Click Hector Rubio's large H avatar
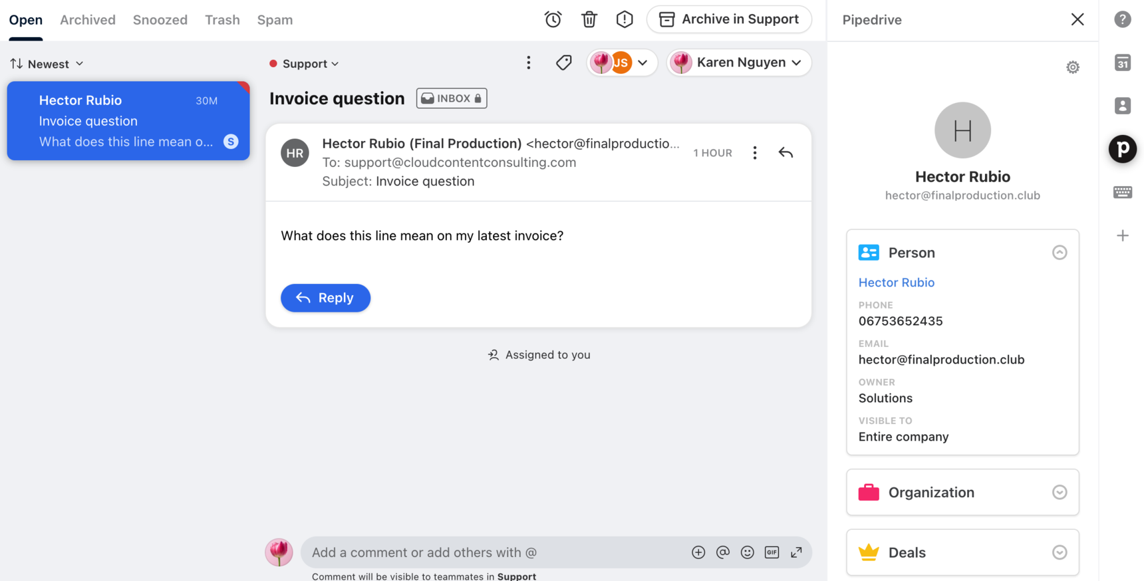Viewport: 1144px width, 581px height. pos(962,130)
